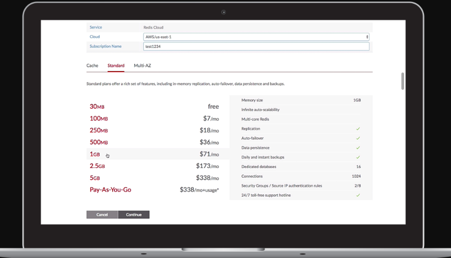Click the $173/mo price
451x258 pixels.
click(x=207, y=166)
